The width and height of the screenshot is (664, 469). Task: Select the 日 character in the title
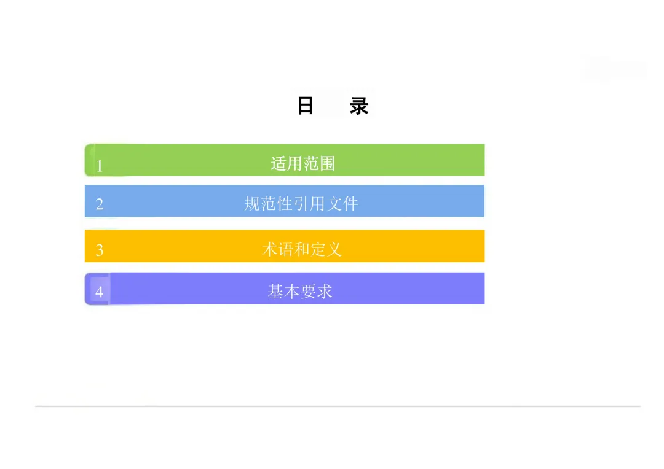pyautogui.click(x=306, y=106)
